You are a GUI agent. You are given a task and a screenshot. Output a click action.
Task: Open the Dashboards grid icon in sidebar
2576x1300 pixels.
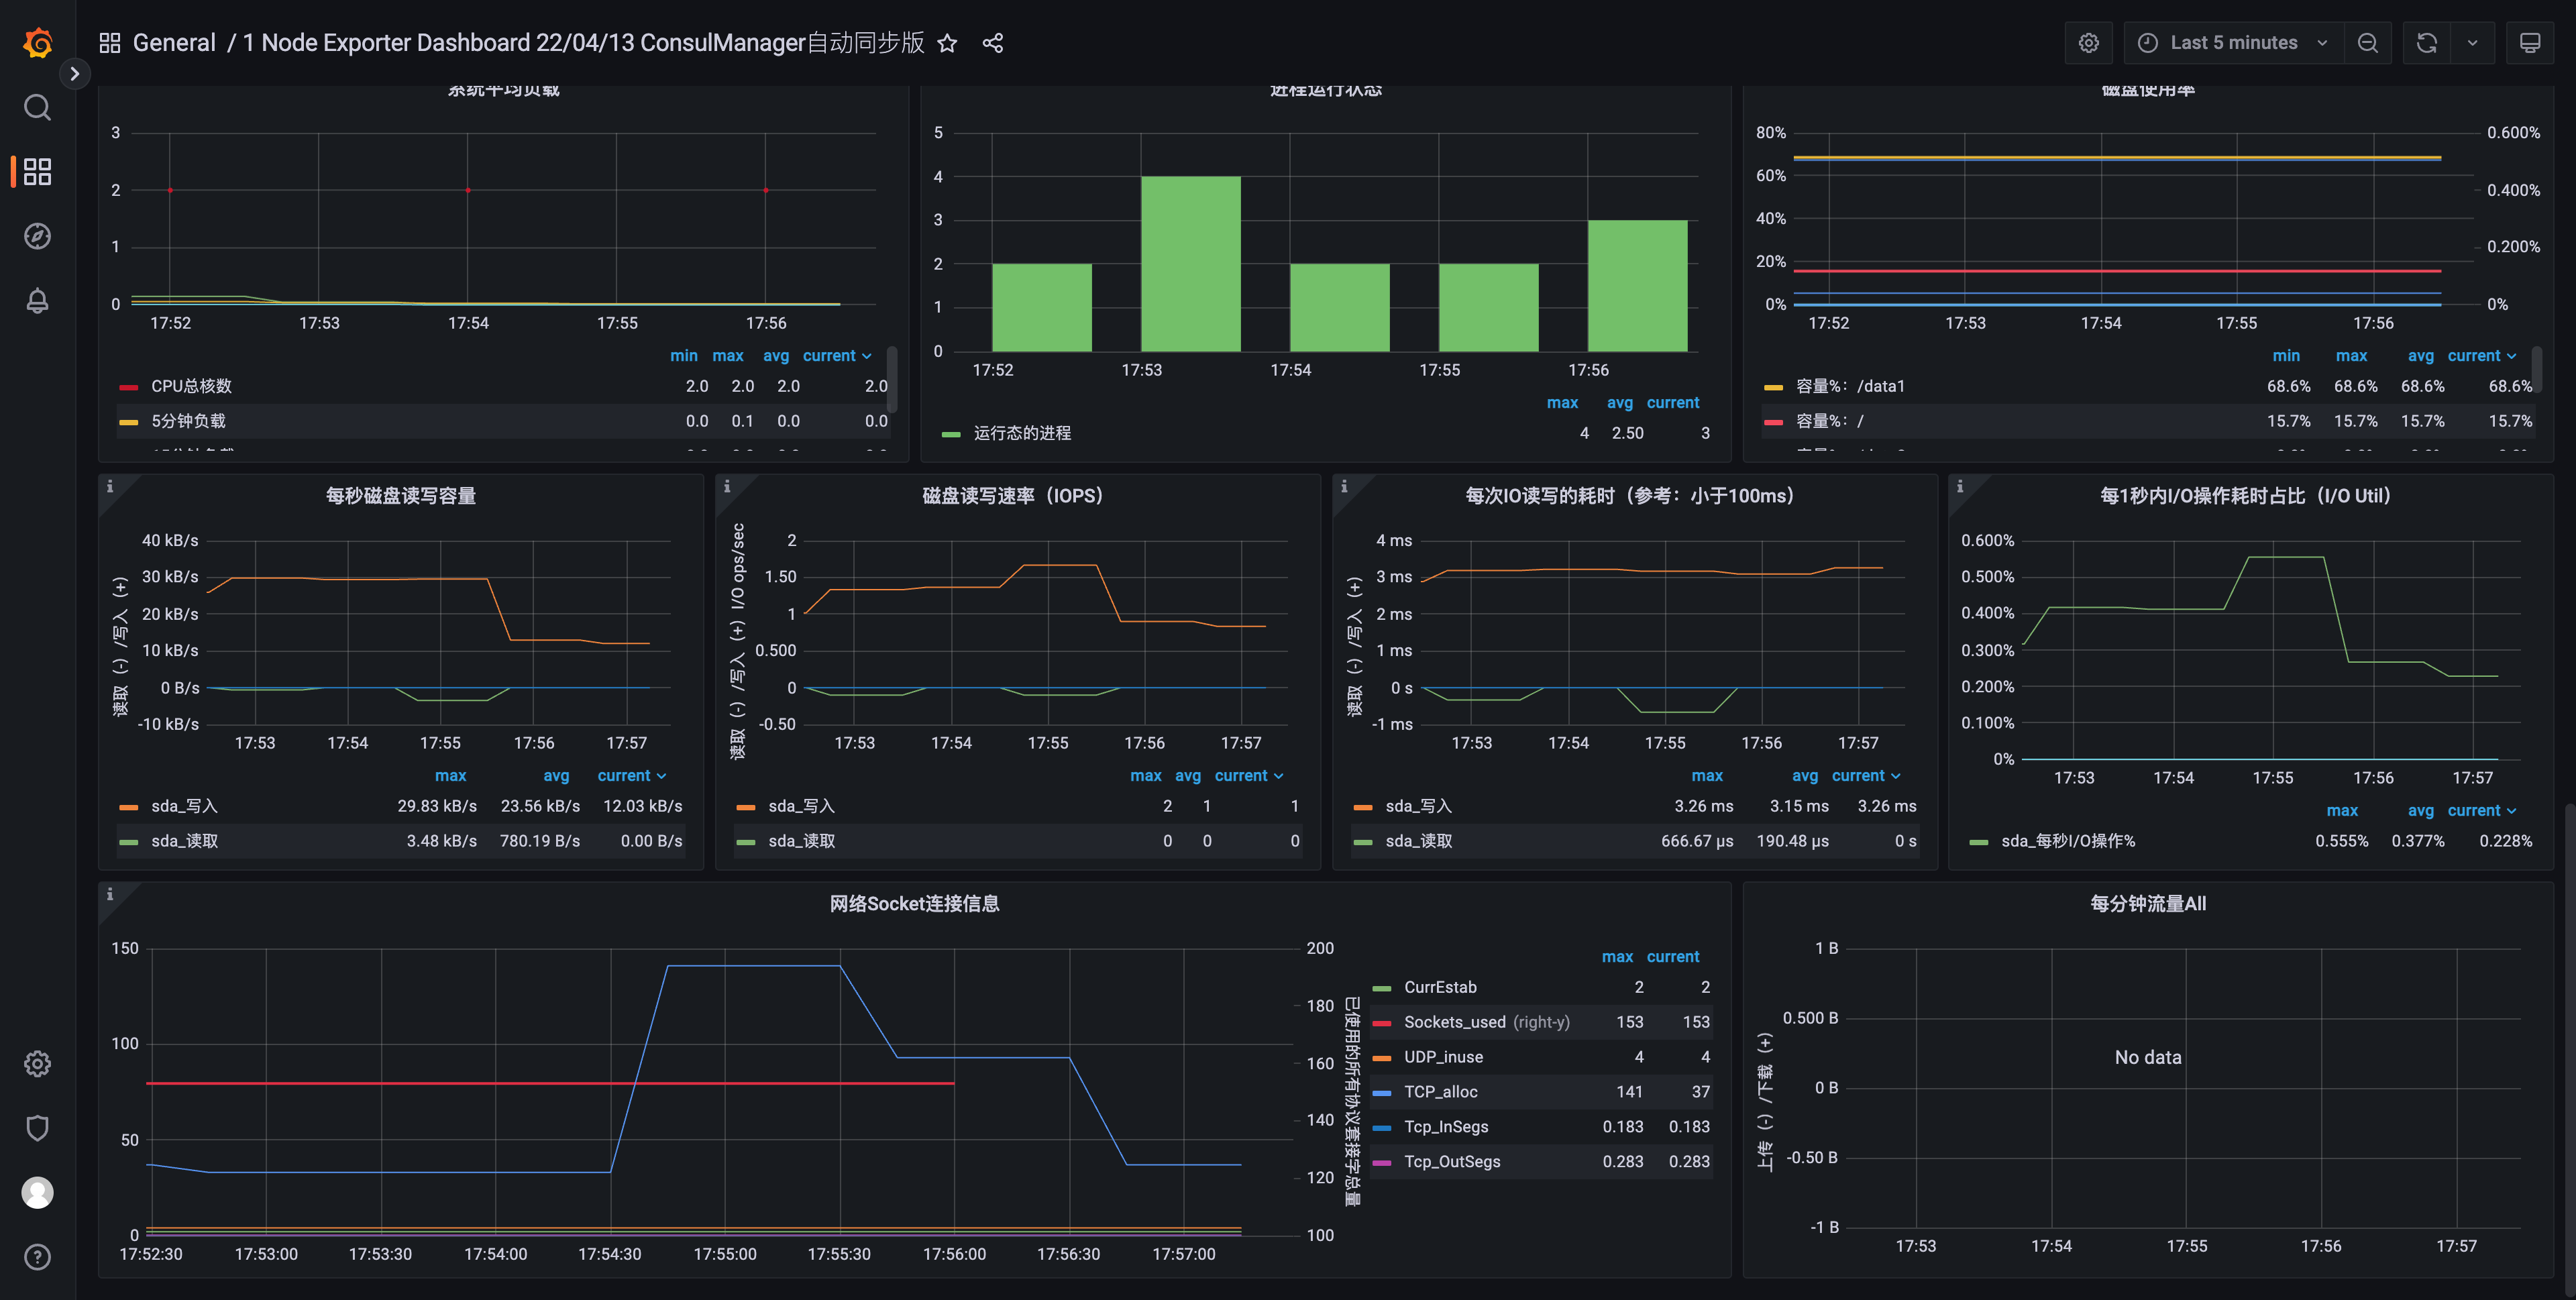coord(37,171)
